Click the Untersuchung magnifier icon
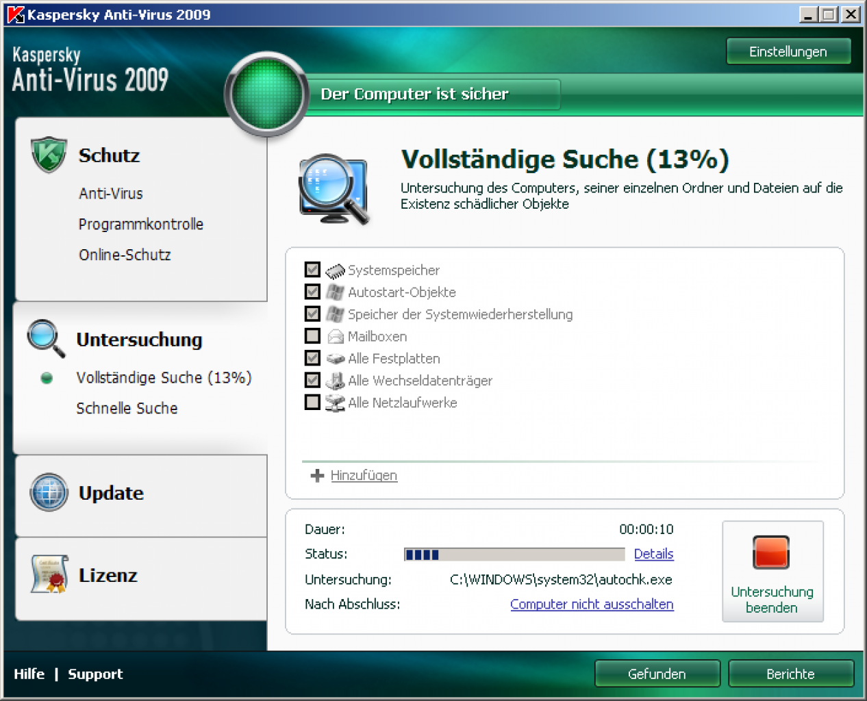Image resolution: width=867 pixels, height=701 pixels. [x=47, y=338]
